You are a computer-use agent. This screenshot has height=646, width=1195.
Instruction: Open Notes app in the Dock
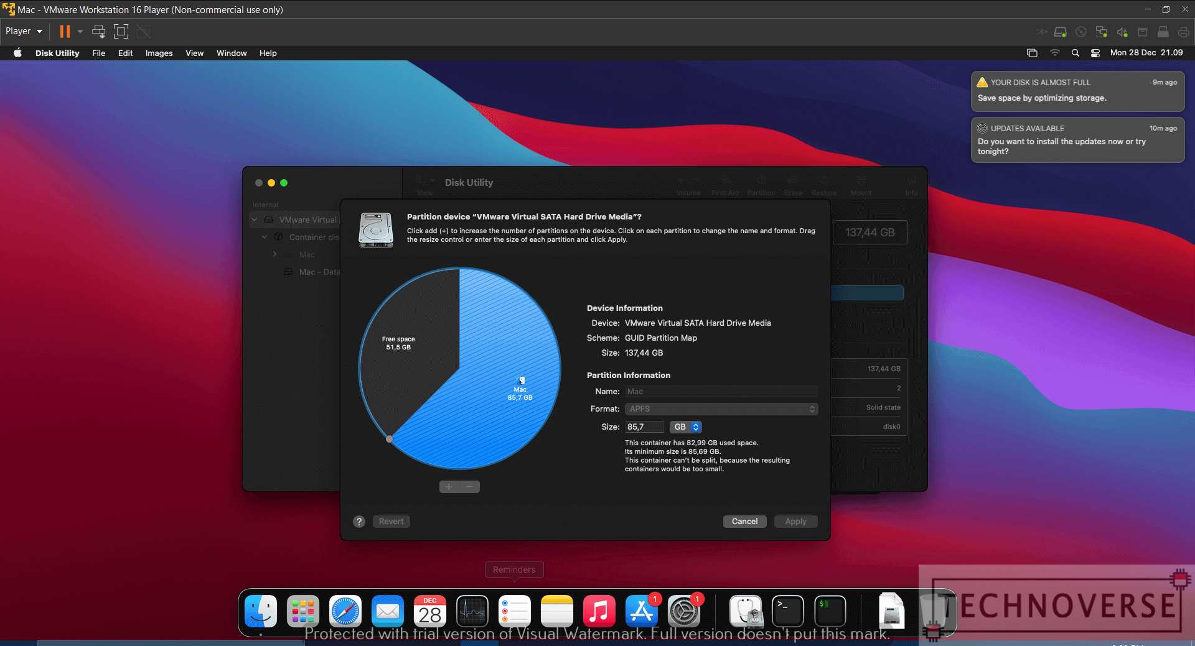click(557, 611)
